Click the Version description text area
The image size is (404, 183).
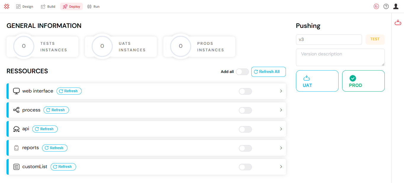coord(340,57)
